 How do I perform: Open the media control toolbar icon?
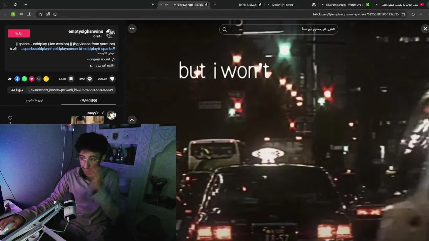click(21, 14)
